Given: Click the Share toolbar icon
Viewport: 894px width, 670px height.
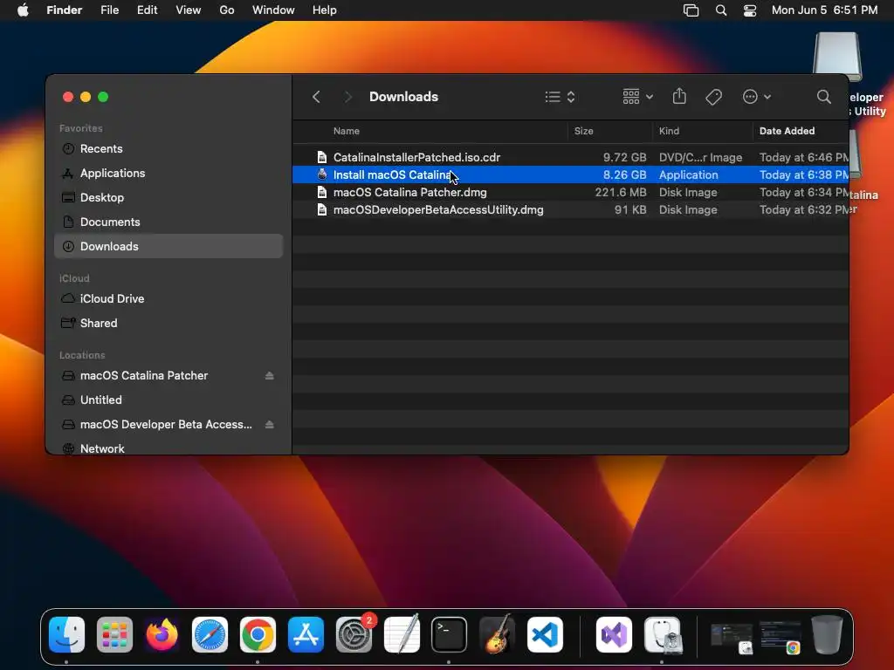Looking at the screenshot, I should 679,96.
